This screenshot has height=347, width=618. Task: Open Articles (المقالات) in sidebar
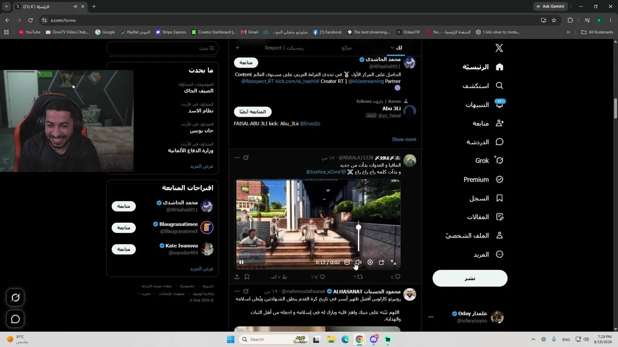pos(485,217)
